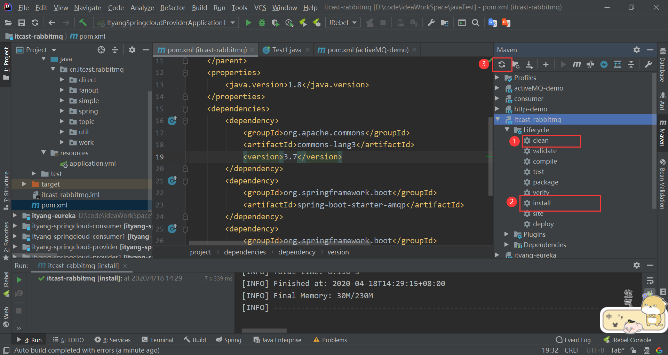Click the Open folder toolbar icon
668x355 pixels.
(x=8, y=23)
